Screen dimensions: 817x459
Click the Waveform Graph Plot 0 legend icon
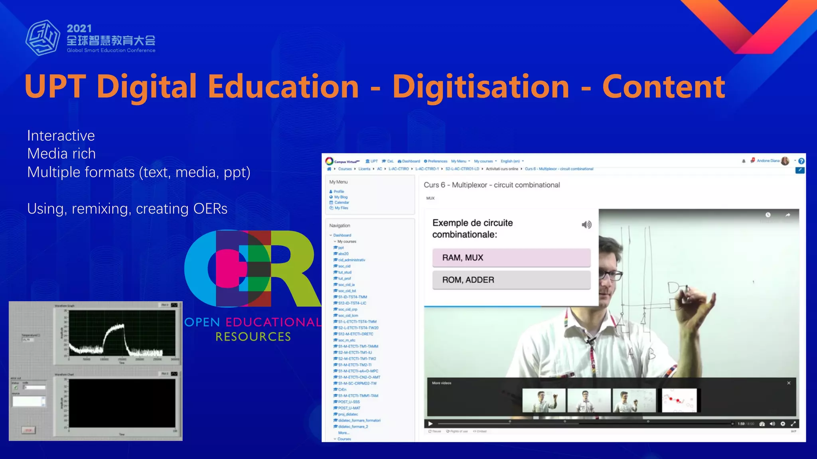174,305
